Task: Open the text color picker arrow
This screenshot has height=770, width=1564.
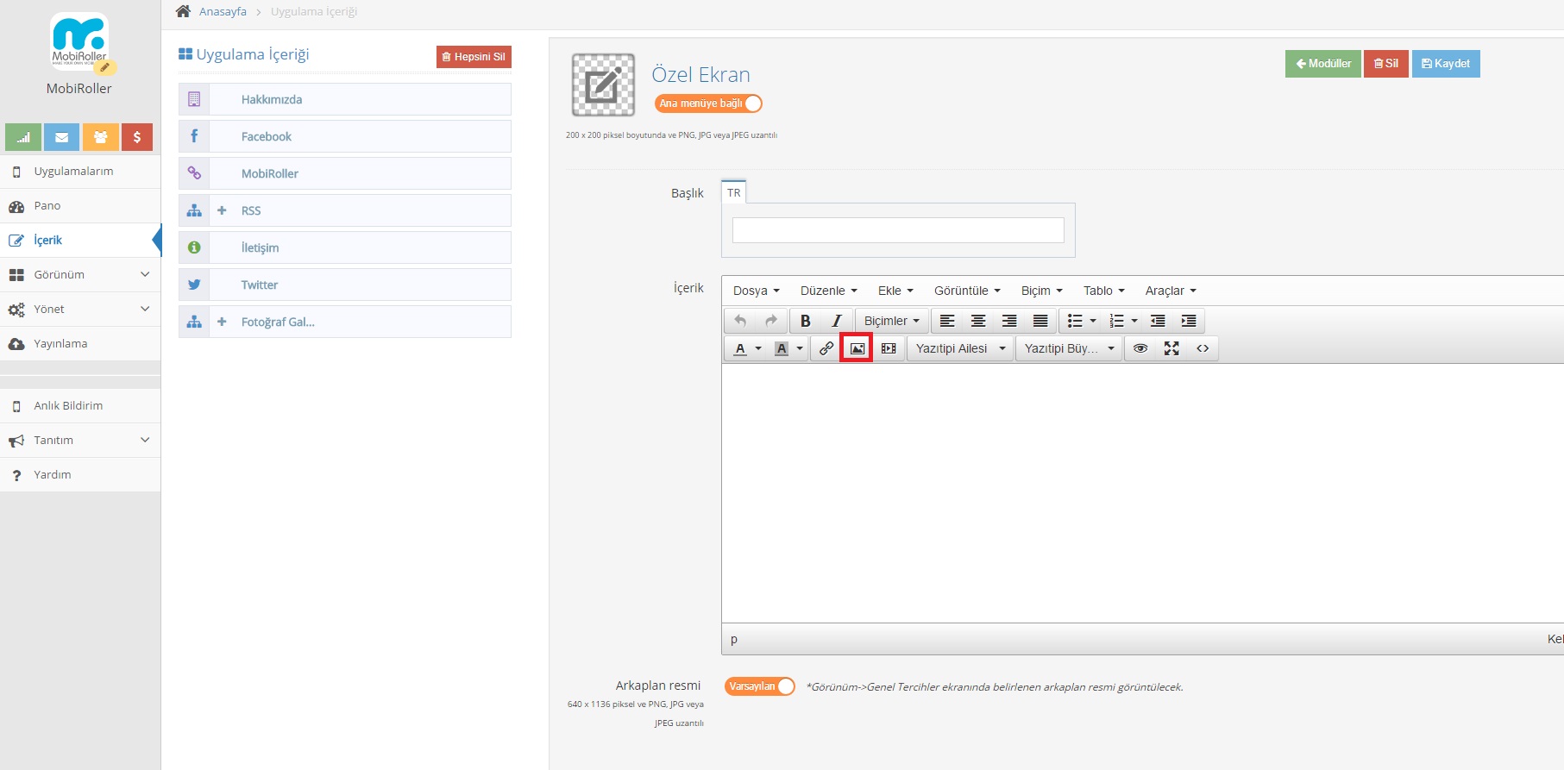Action: point(758,348)
